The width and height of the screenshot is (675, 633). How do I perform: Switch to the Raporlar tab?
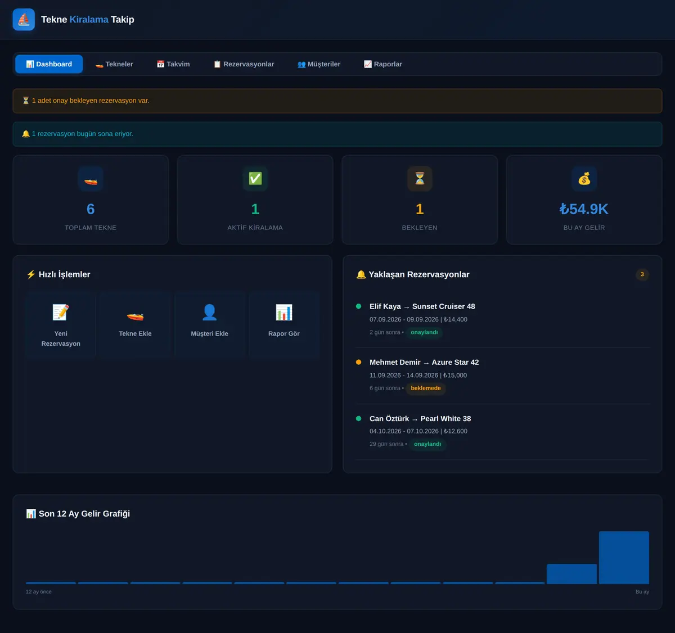(x=383, y=64)
